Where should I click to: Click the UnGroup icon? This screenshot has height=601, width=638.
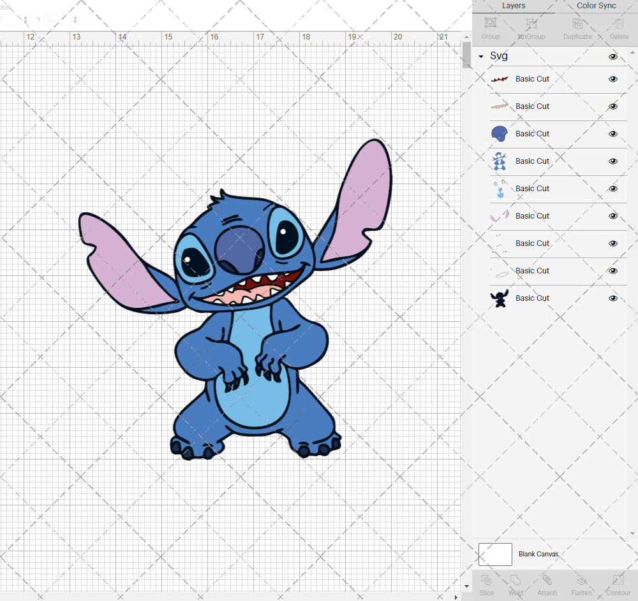[x=531, y=23]
